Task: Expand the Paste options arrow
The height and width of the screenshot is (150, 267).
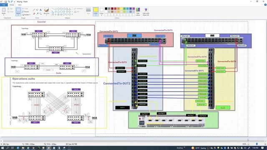Action: [4, 15]
